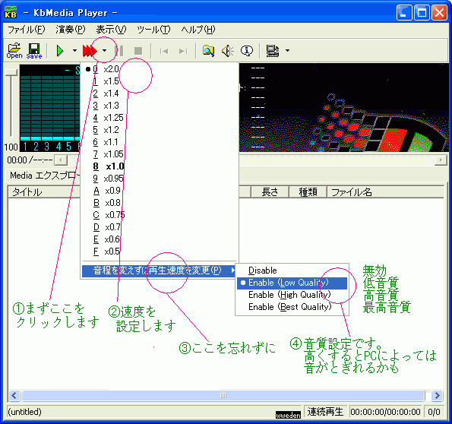Sort by the ファイル名 column header
The width and height of the screenshot is (452, 424).
pos(385,192)
